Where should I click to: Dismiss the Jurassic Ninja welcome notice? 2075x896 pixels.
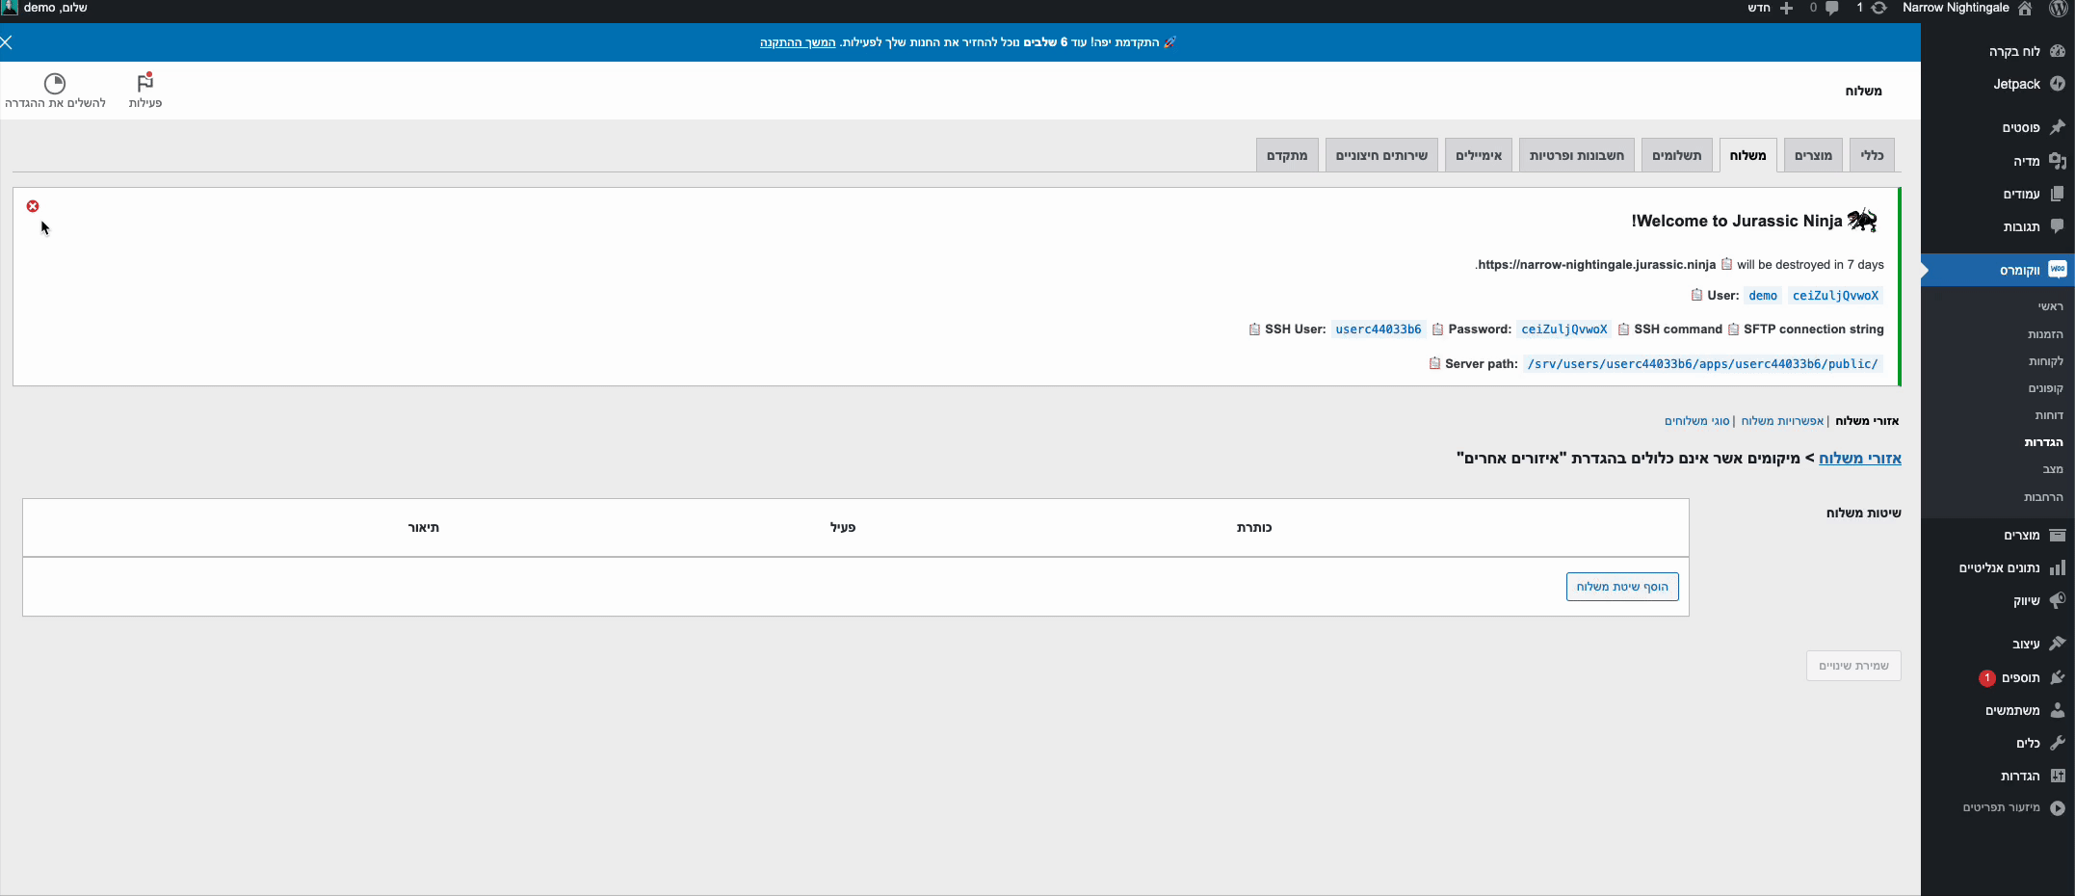pos(33,205)
